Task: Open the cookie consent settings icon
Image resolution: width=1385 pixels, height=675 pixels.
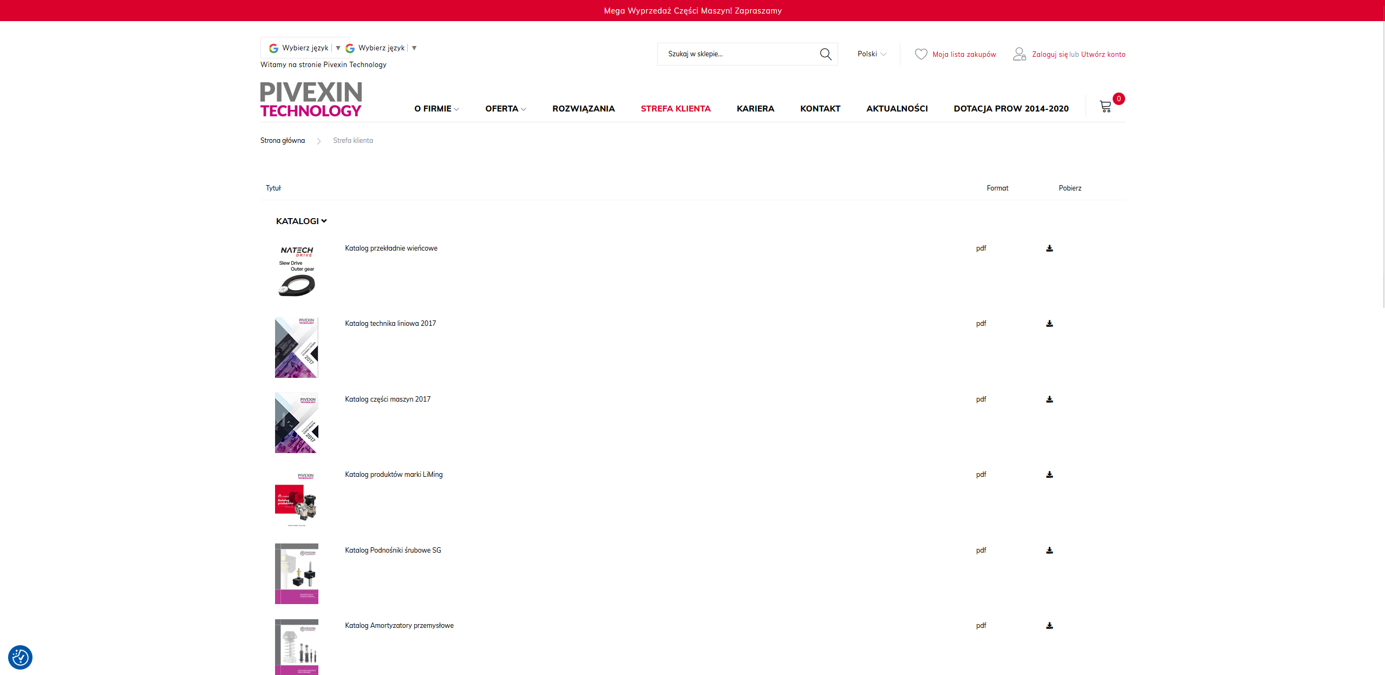Action: coord(21,657)
